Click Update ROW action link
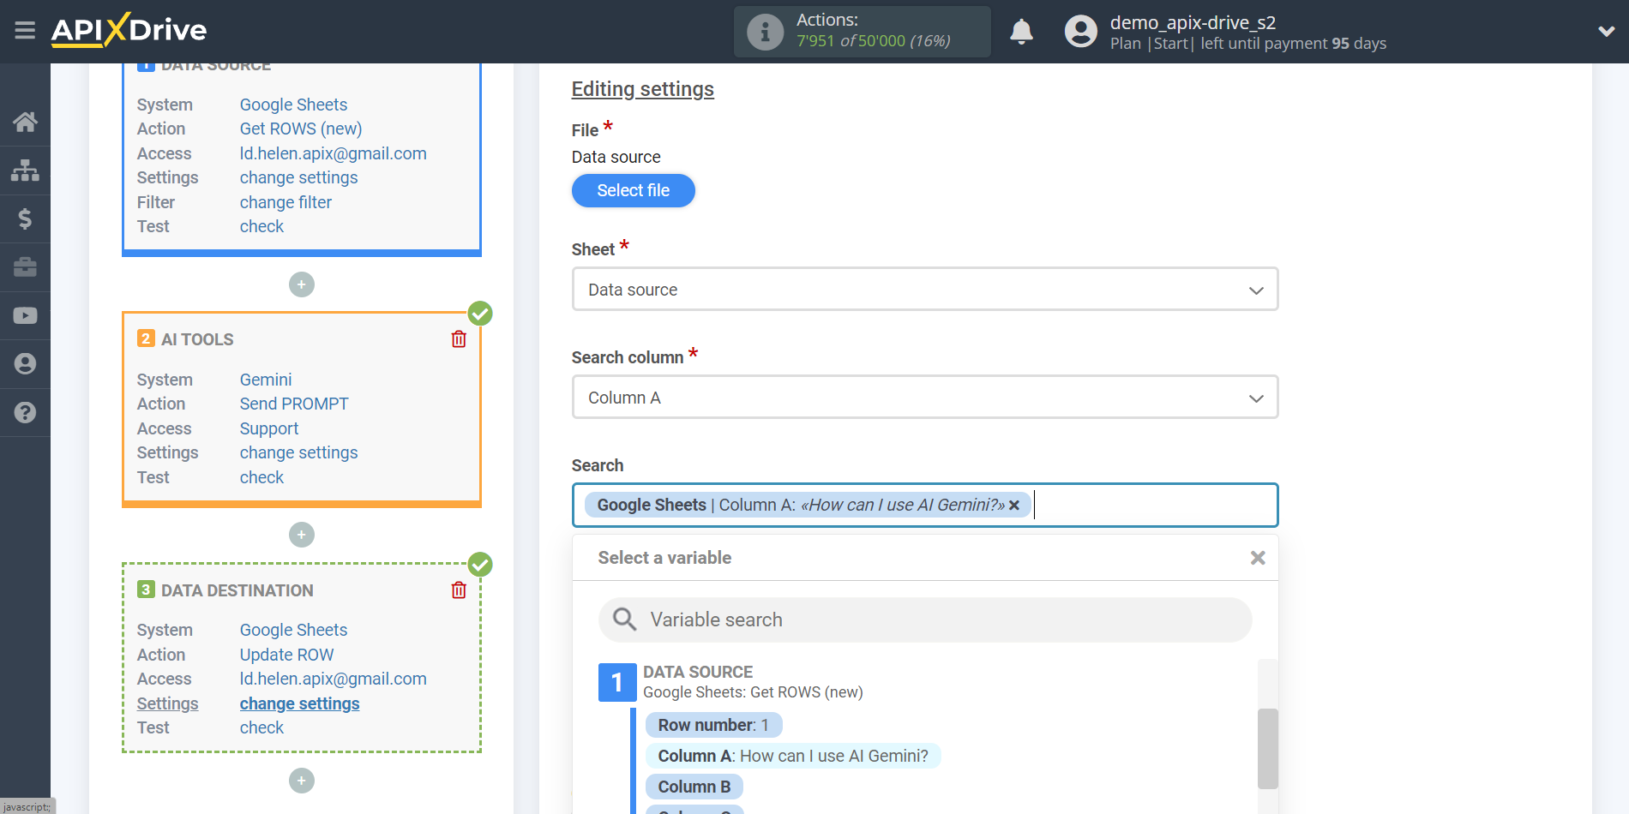The image size is (1629, 814). [286, 655]
